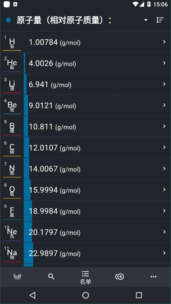Select the Oxygen 15.9994 entry
This screenshot has width=171, height=304.
(x=85, y=190)
